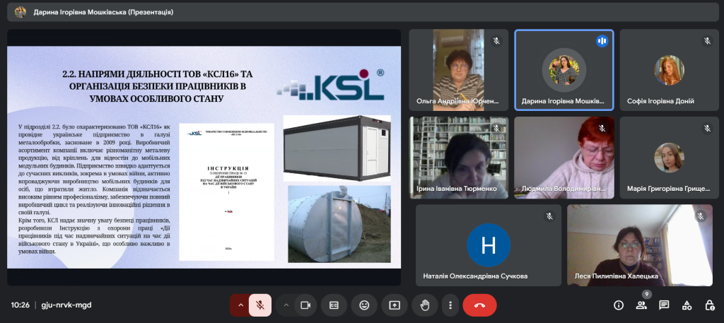
Task: Unmute the microphone in the call toolbar
Action: pyautogui.click(x=260, y=305)
